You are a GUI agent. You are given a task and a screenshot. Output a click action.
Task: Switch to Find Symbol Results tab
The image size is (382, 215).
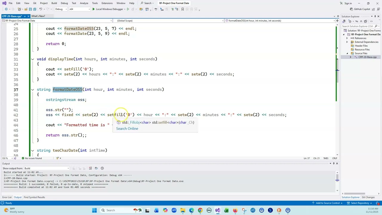[34, 197]
